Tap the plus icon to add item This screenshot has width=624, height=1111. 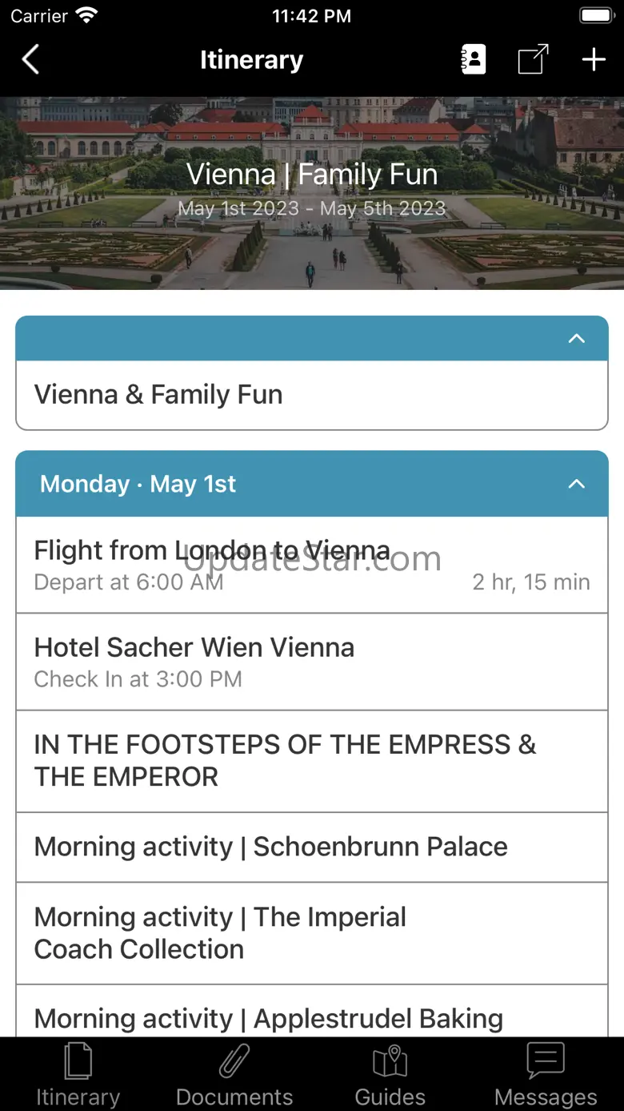click(x=594, y=60)
